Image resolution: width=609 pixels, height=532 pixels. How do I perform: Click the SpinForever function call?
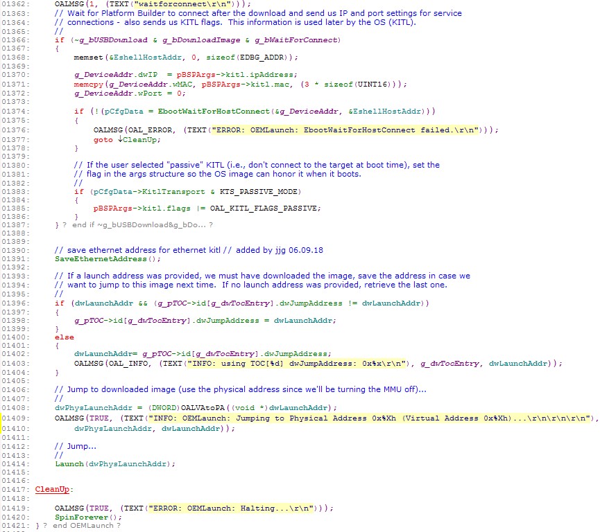point(82,517)
